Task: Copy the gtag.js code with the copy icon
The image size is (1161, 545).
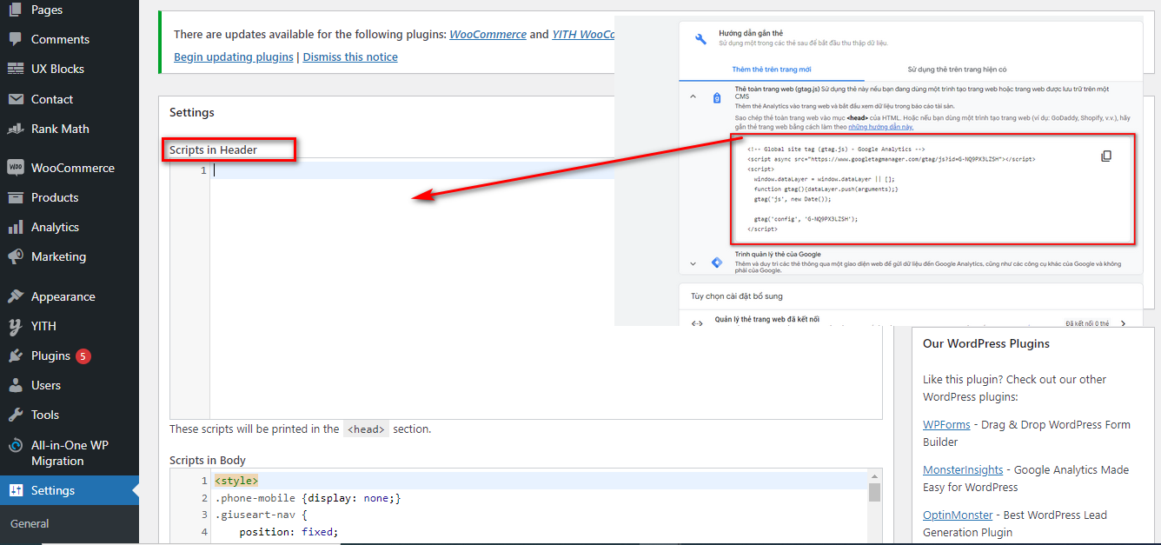Action: point(1106,156)
